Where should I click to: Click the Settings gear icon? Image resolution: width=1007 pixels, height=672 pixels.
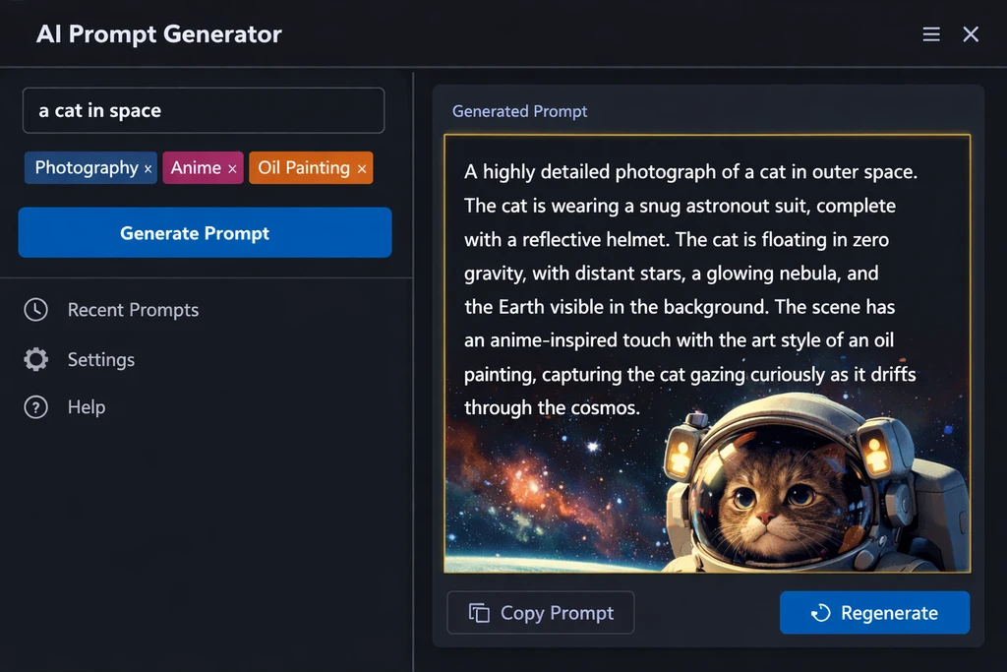tap(35, 359)
